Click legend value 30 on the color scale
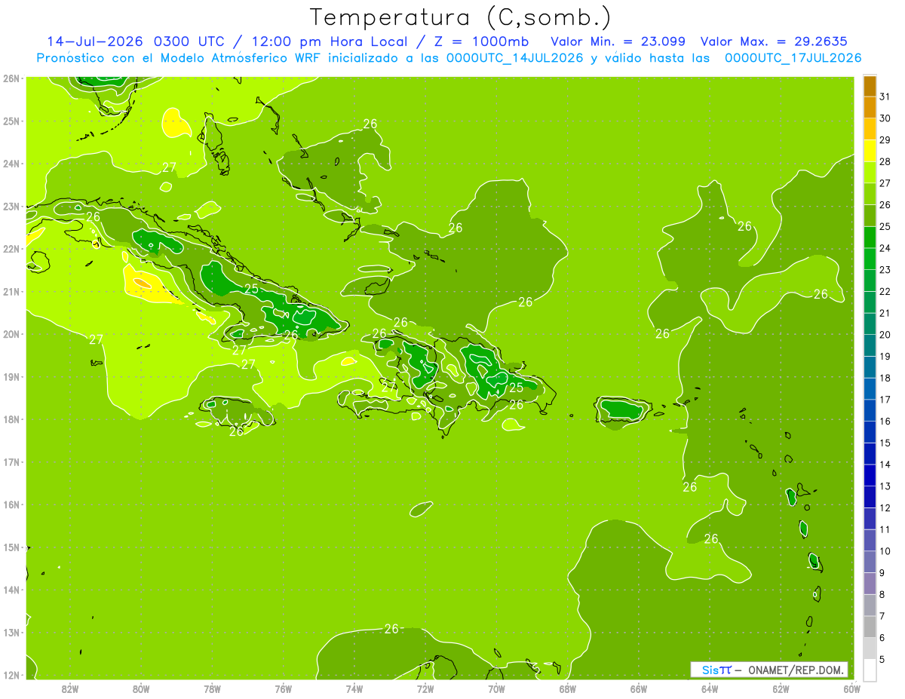Viewport: 905px width, 699px height. point(885,118)
